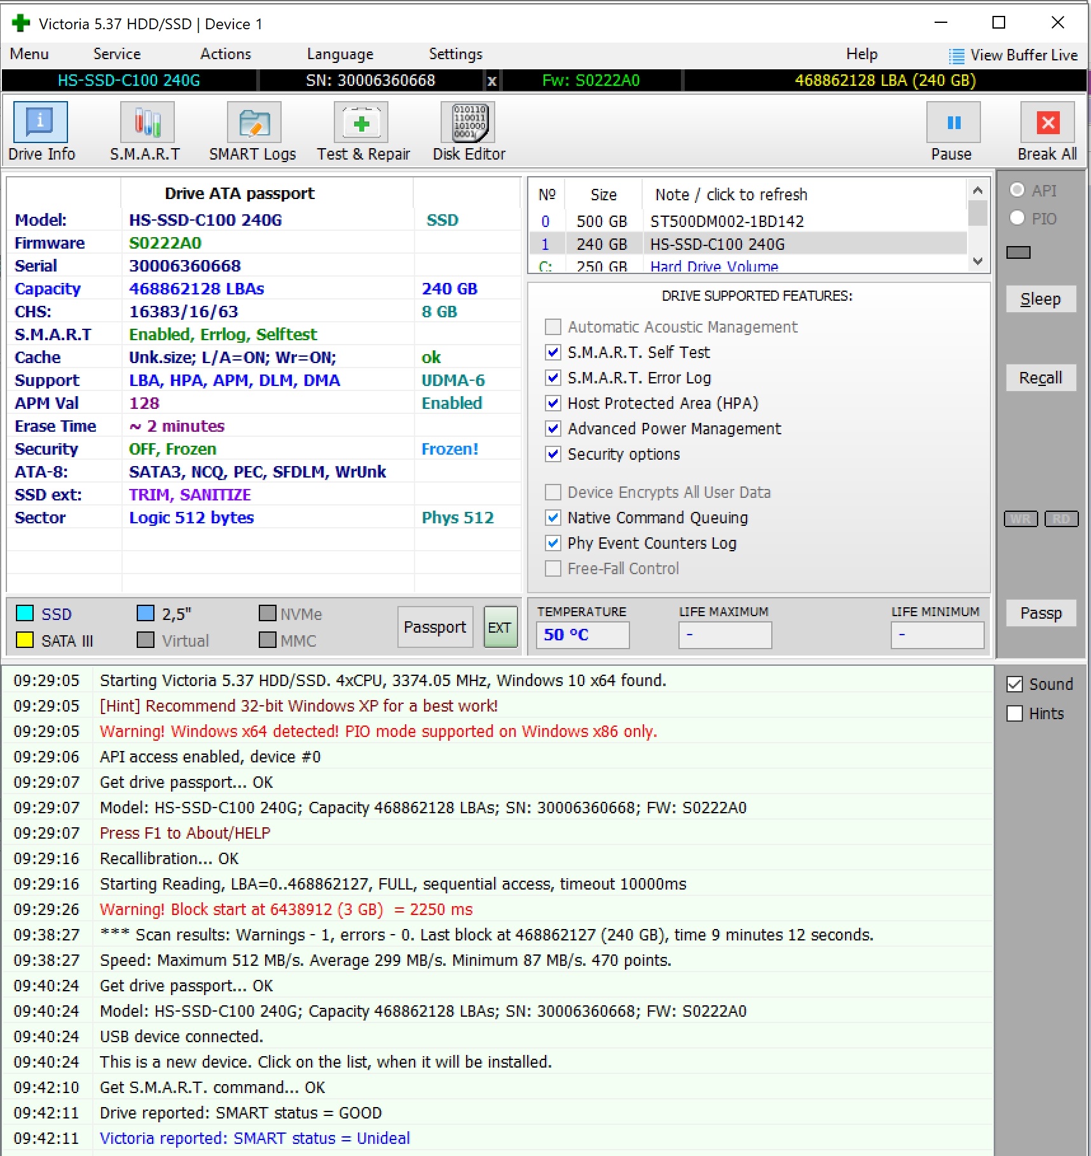The width and height of the screenshot is (1091, 1156).
Task: Open Test & Repair tool
Action: (x=361, y=122)
